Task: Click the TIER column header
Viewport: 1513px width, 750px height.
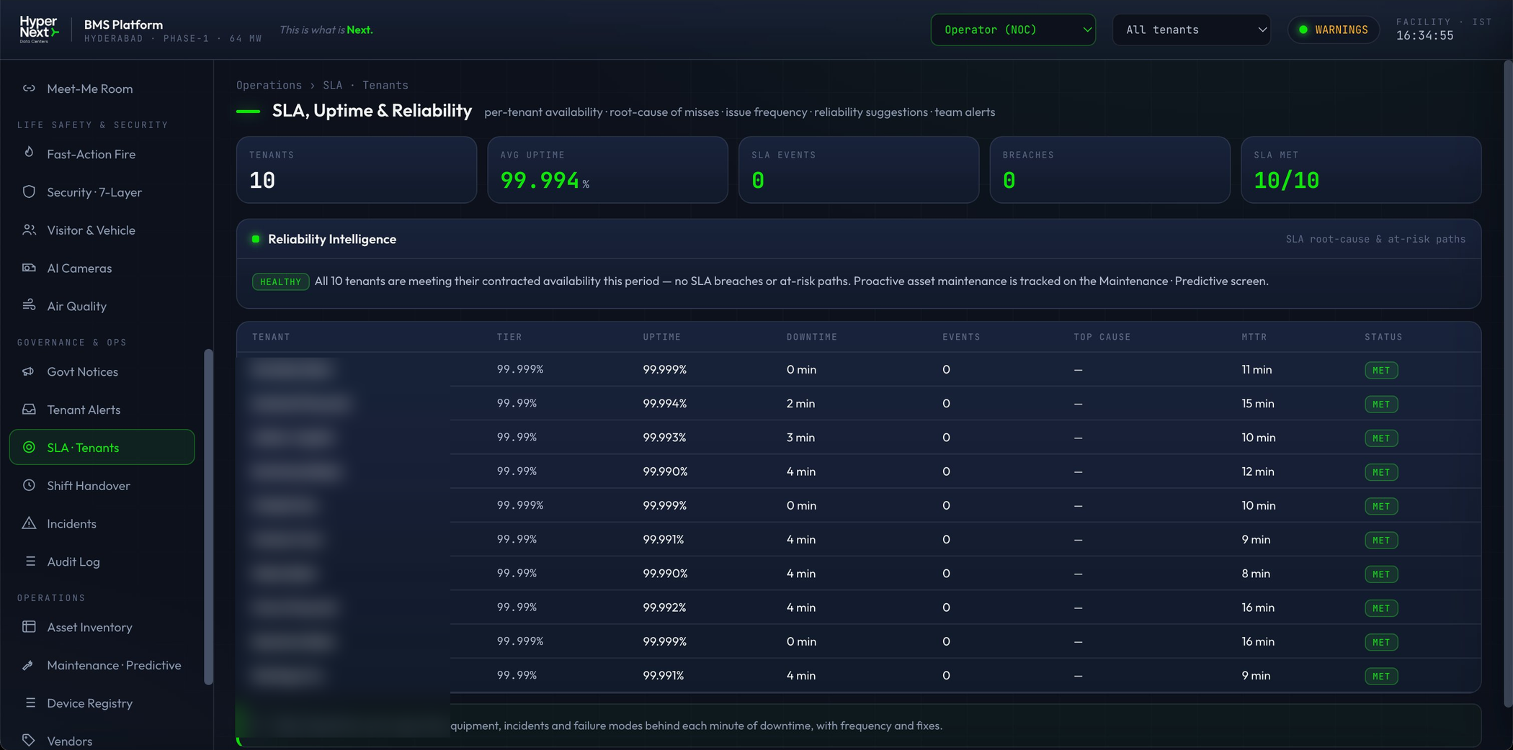Action: (x=509, y=337)
